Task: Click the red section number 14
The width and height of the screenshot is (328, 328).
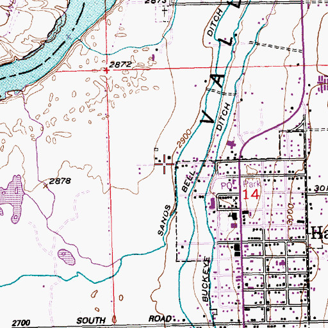Action: 251,195
